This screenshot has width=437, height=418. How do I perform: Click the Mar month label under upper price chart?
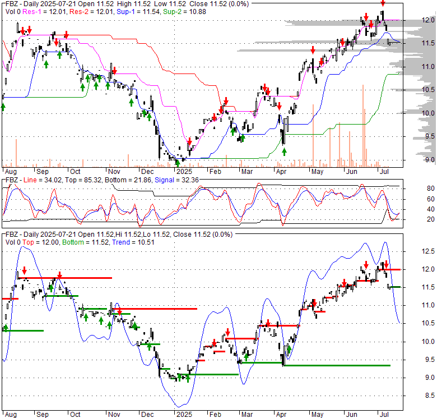(247, 171)
